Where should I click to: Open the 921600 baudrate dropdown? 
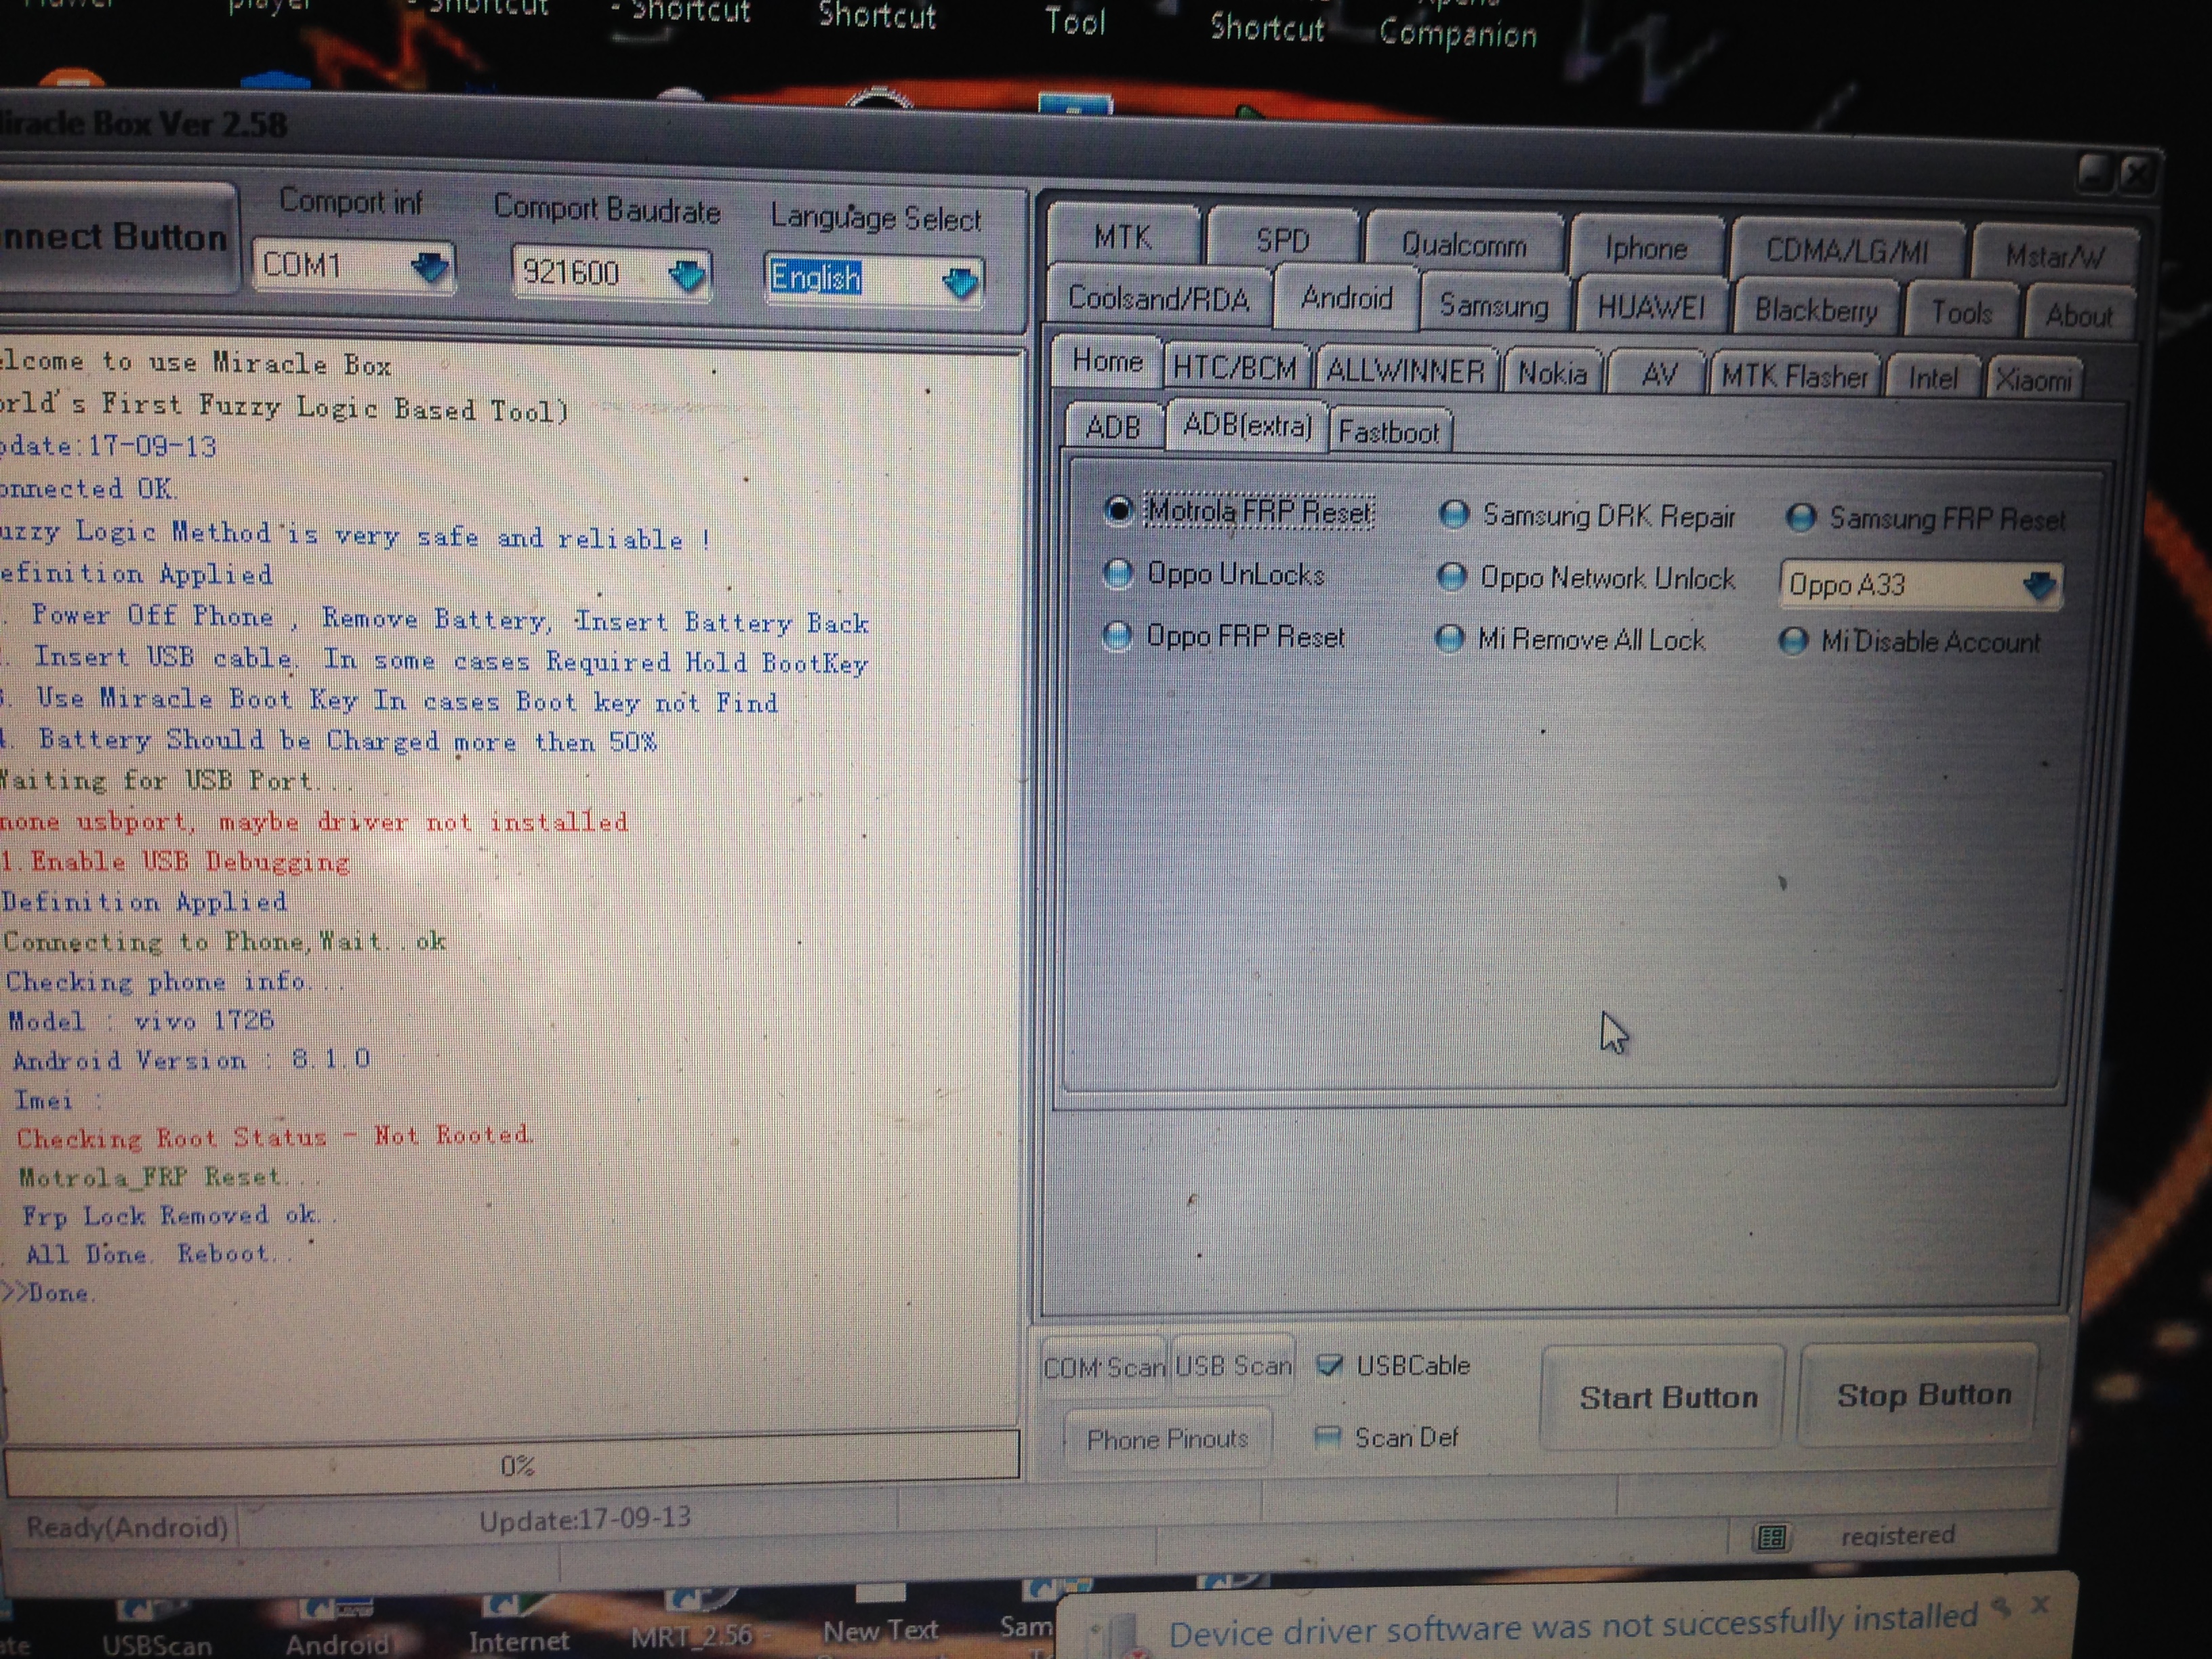[687, 274]
